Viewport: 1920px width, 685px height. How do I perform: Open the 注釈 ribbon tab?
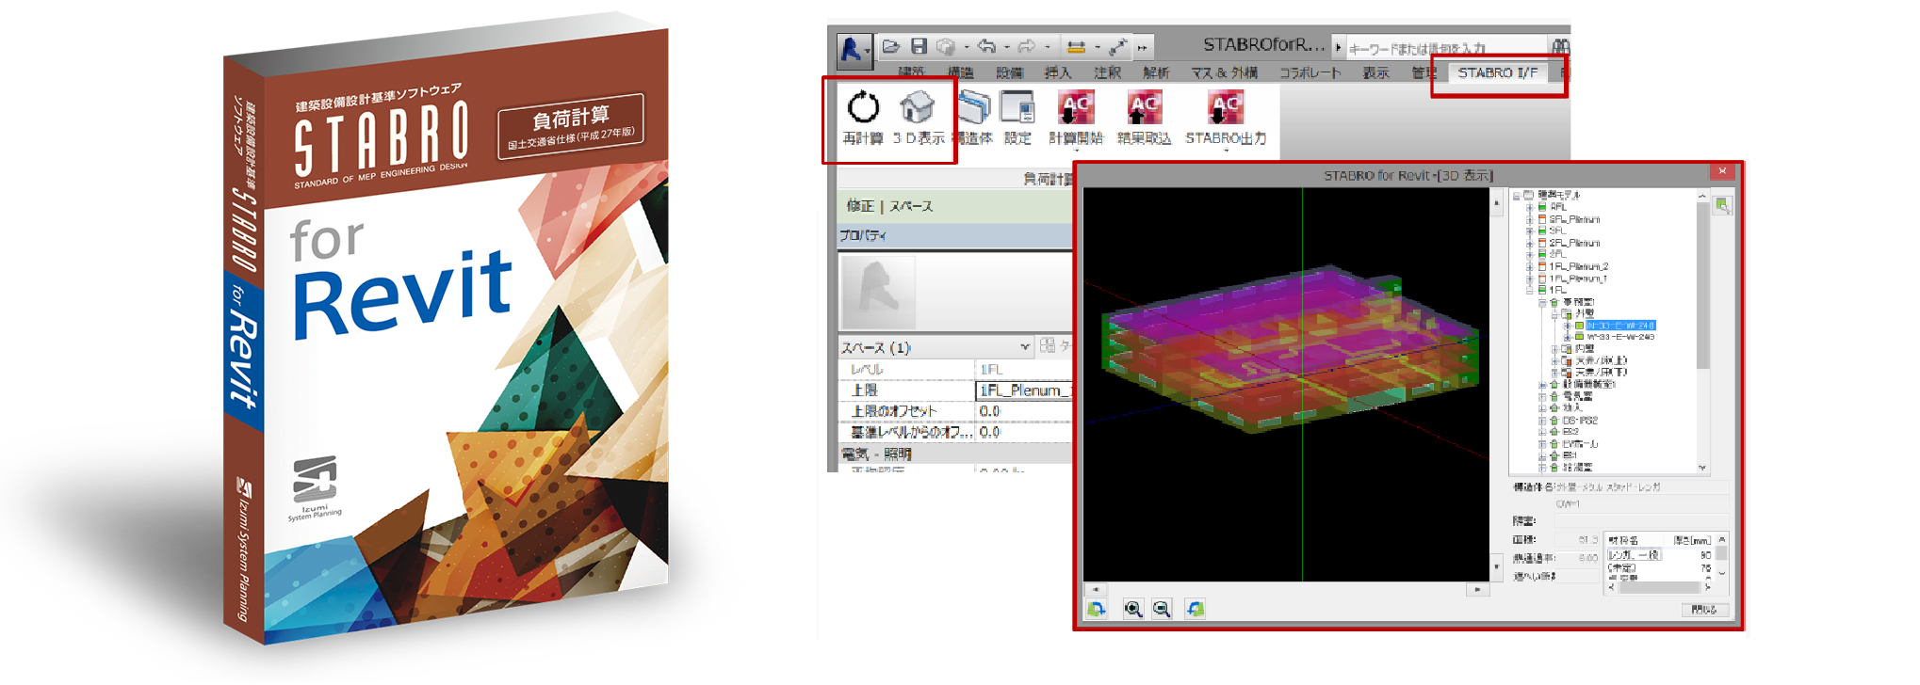point(1107,72)
